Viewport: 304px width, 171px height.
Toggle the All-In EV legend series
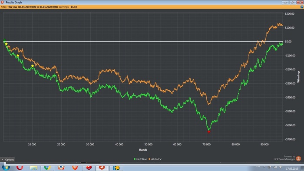click(x=155, y=159)
